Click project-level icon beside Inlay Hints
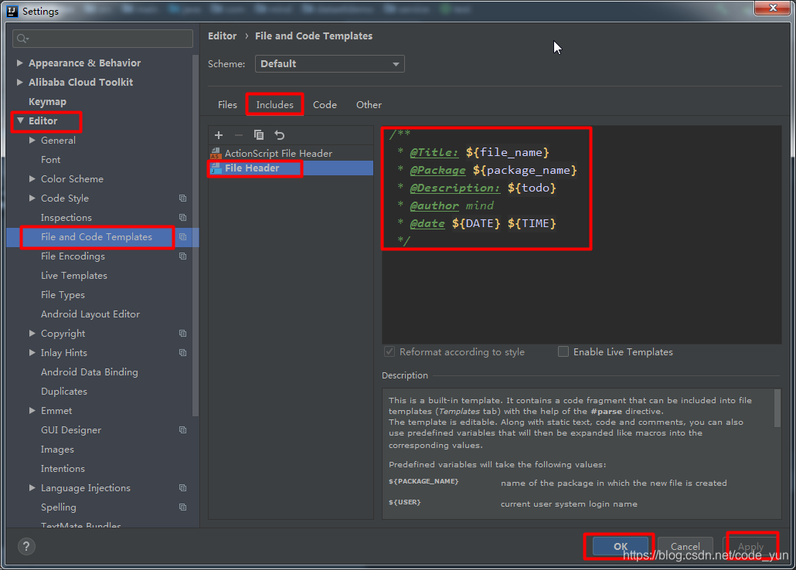The height and width of the screenshot is (570, 796). [x=182, y=353]
